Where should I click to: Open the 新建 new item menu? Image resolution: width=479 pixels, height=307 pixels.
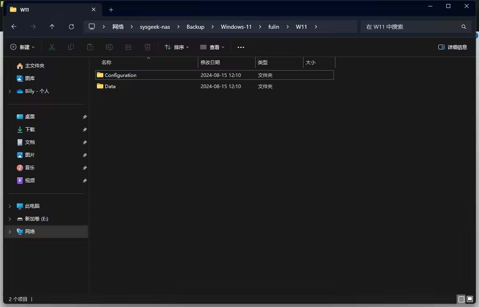[22, 47]
